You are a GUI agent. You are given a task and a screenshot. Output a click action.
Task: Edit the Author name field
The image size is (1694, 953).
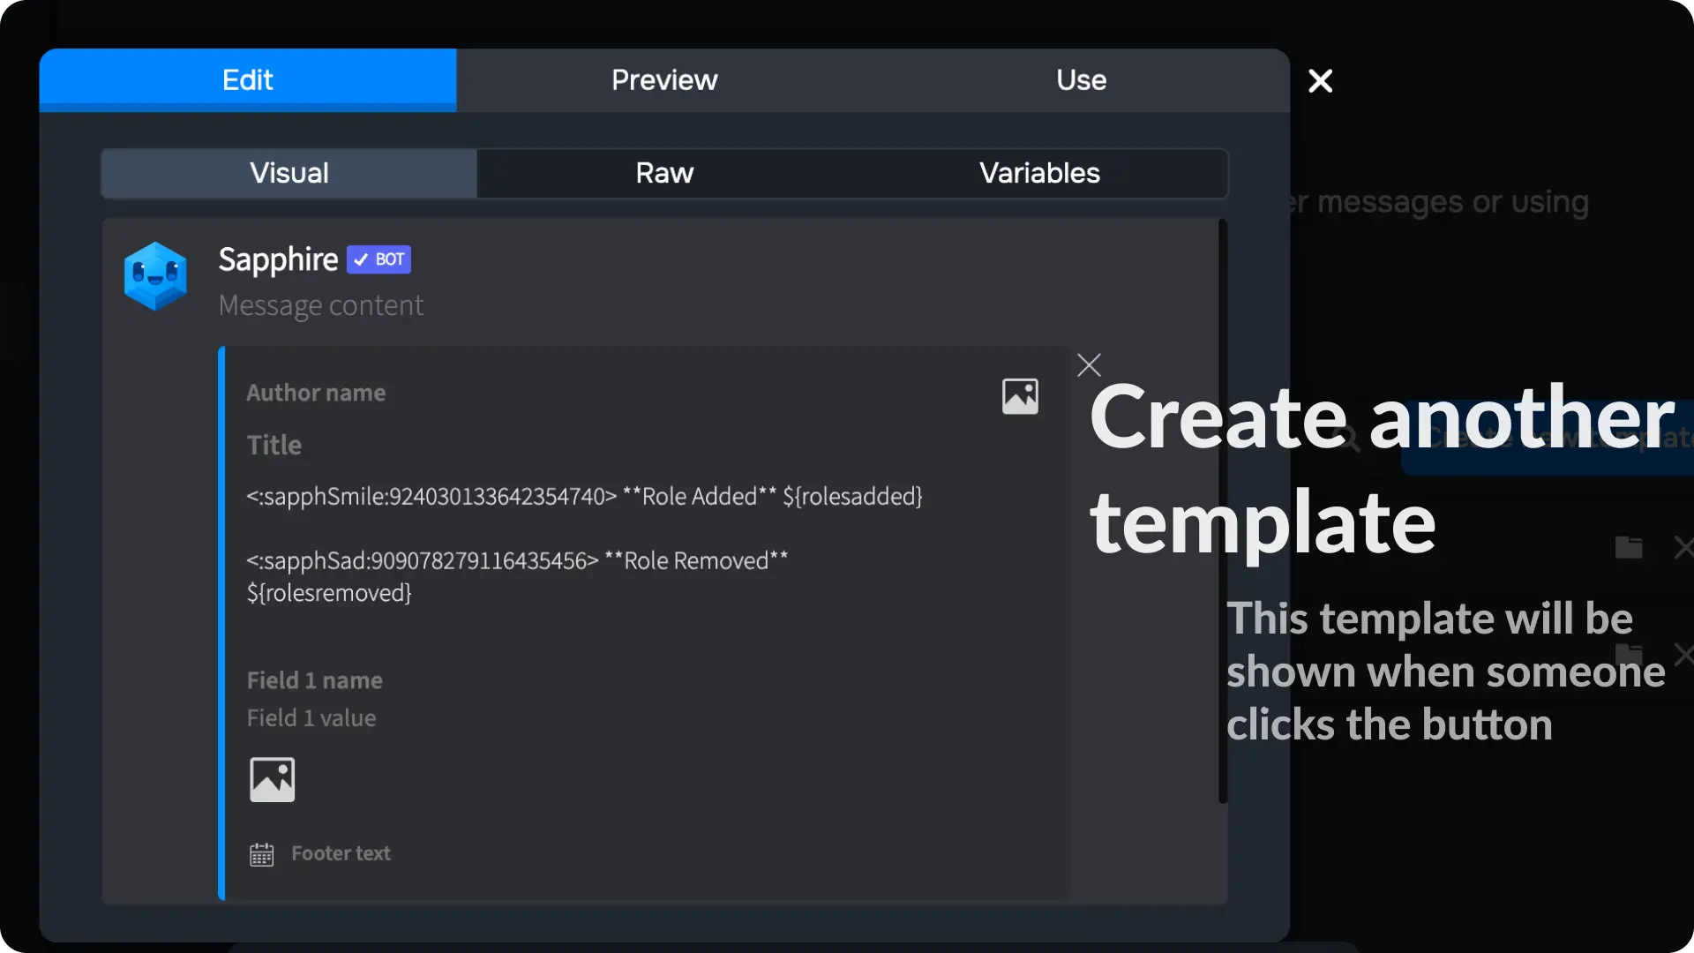[x=316, y=393]
